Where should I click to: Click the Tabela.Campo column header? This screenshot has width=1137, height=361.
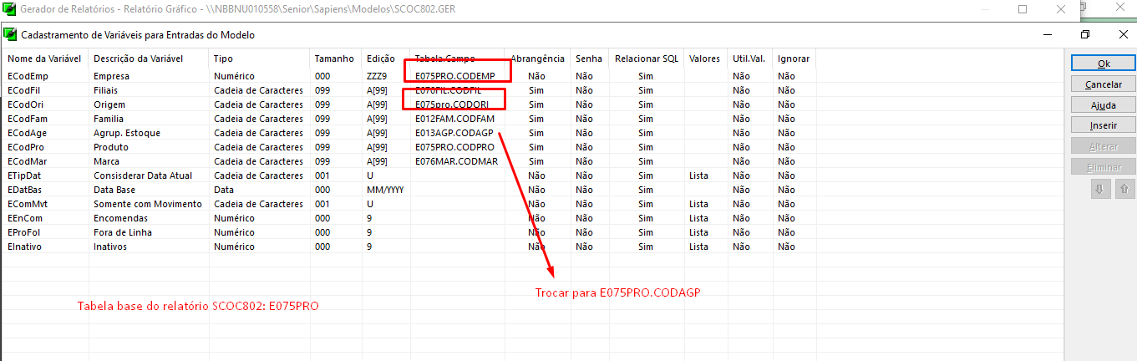(444, 58)
